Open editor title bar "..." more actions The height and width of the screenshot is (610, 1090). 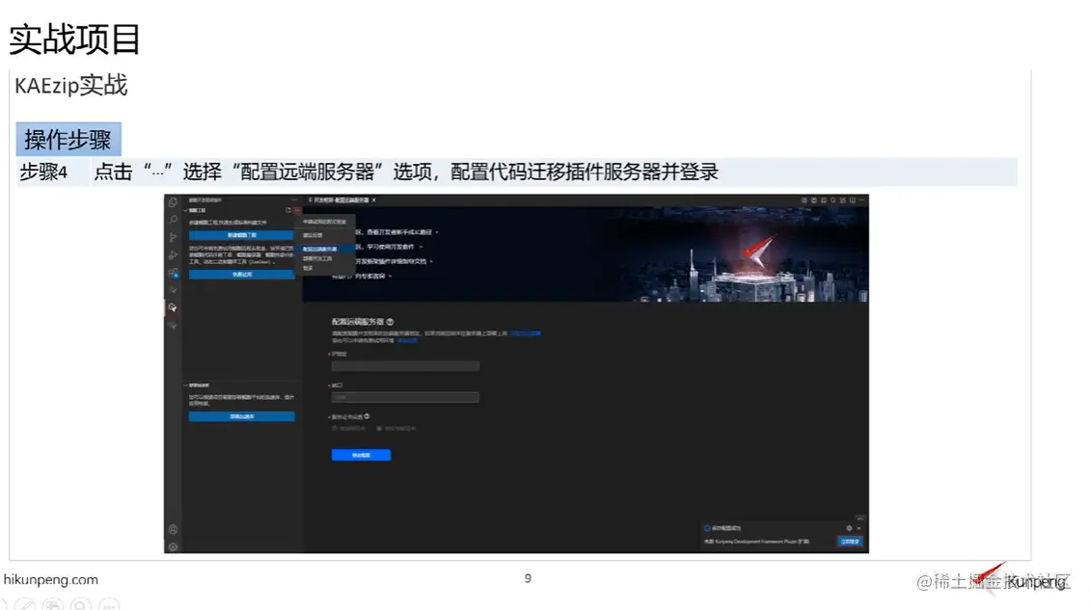[x=861, y=200]
